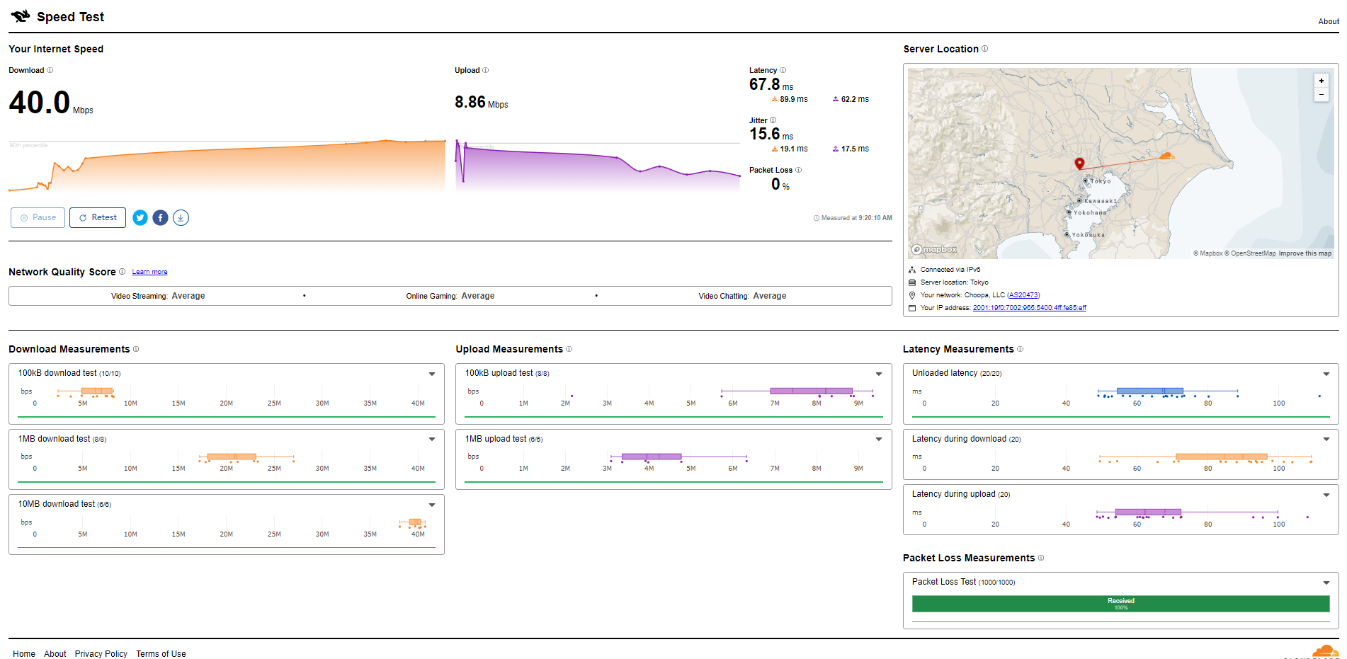Open Learn more link for quality score

point(149,272)
